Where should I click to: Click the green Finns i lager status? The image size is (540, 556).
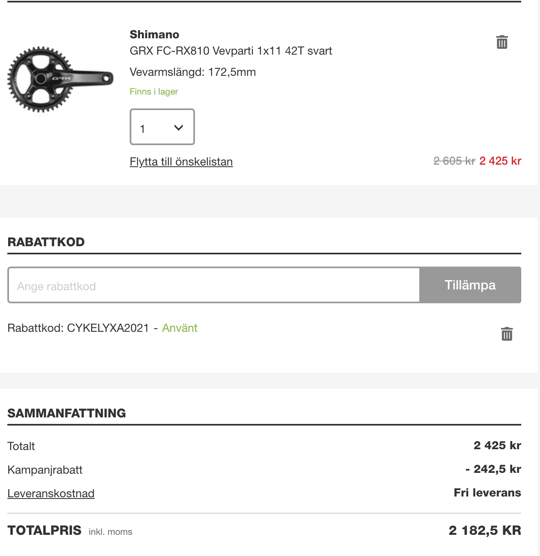pyautogui.click(x=154, y=92)
